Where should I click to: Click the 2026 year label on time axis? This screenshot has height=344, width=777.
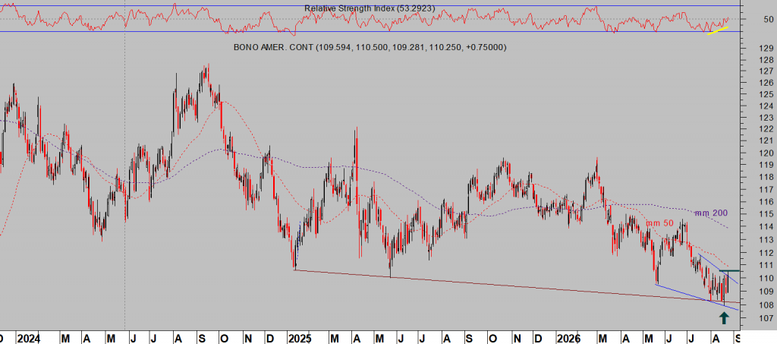click(x=568, y=339)
